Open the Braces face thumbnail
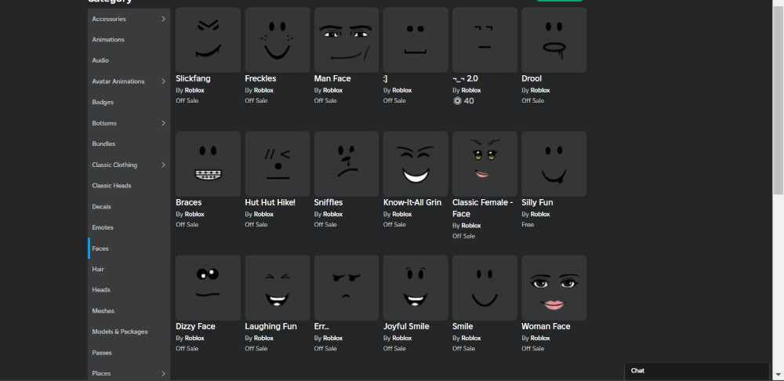 tap(208, 164)
